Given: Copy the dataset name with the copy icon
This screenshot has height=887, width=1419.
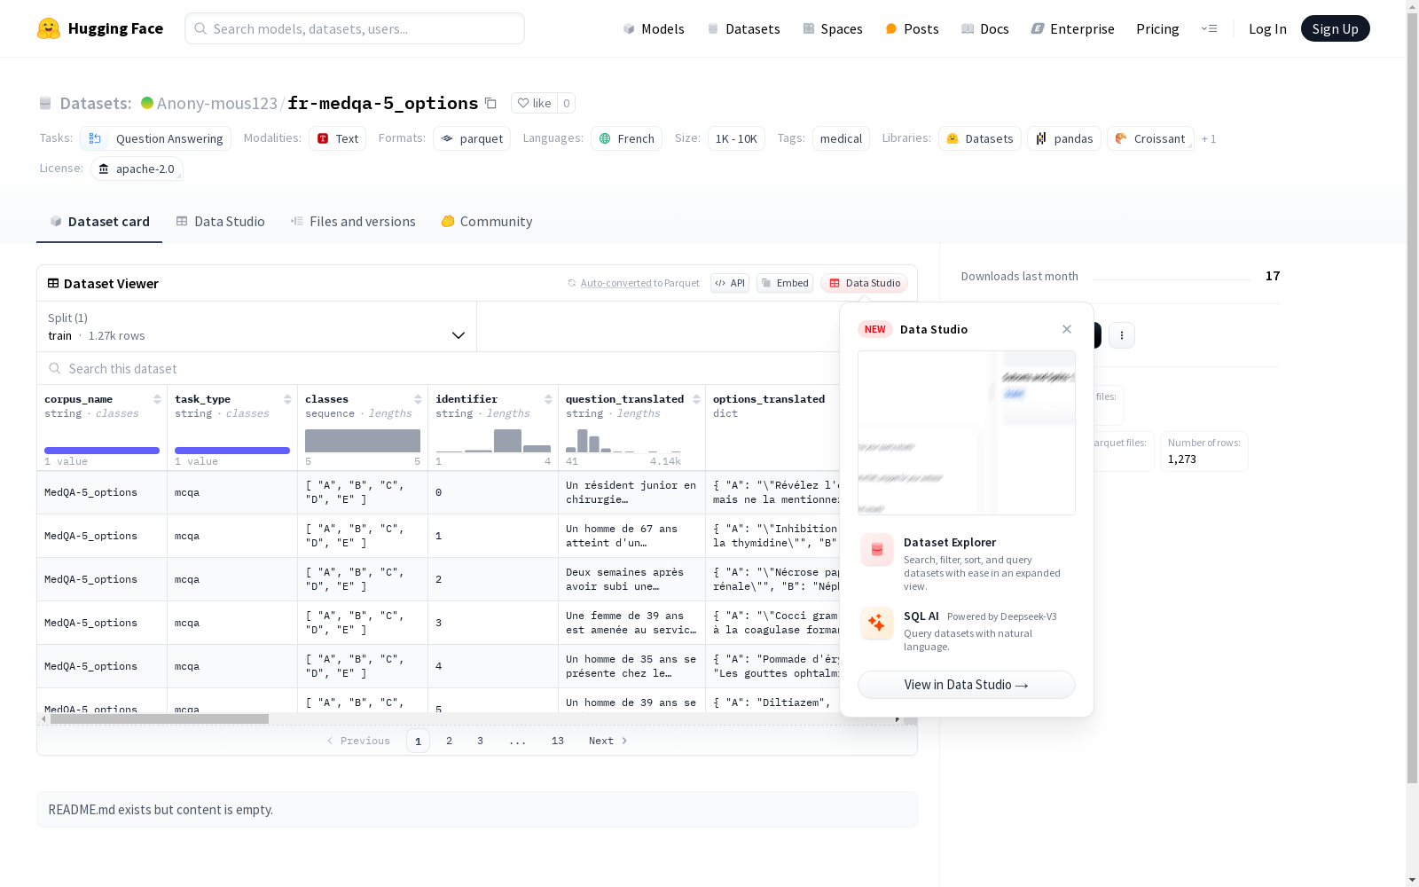Looking at the screenshot, I should [x=490, y=103].
